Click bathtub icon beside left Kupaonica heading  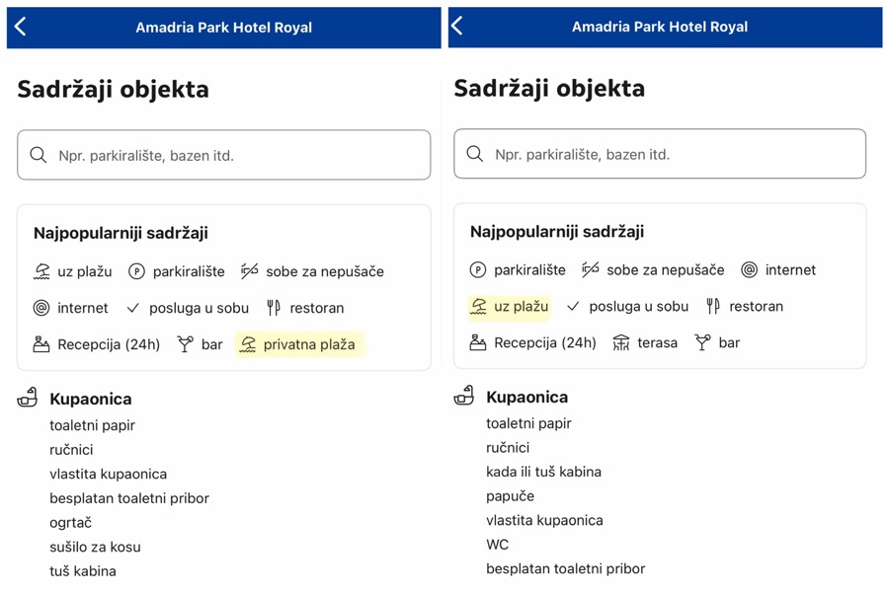[28, 398]
